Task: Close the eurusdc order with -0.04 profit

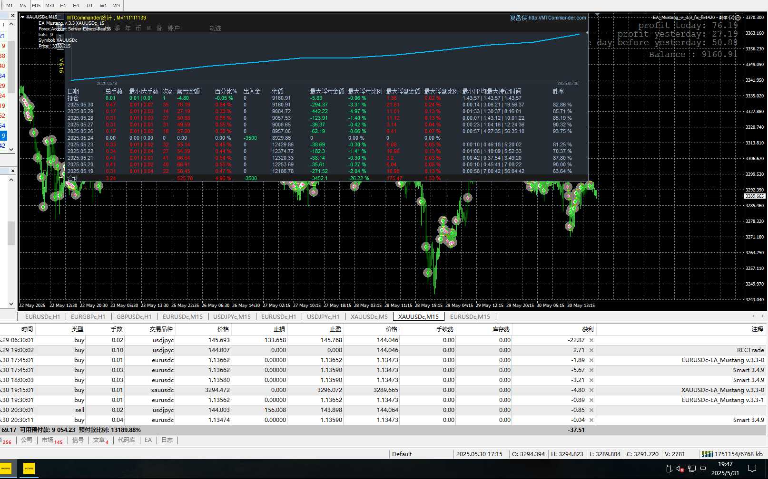Action: [591, 420]
